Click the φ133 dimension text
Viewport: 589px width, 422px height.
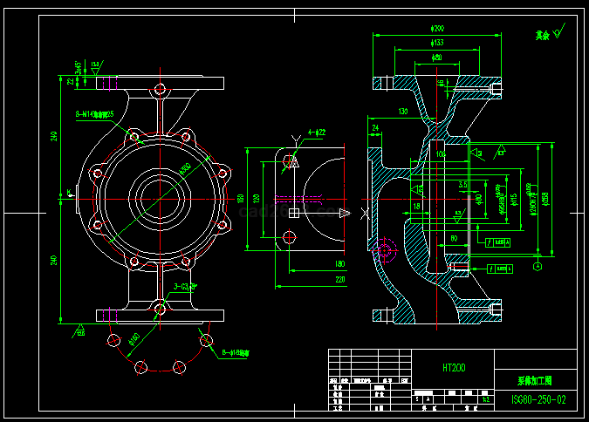[x=436, y=43]
